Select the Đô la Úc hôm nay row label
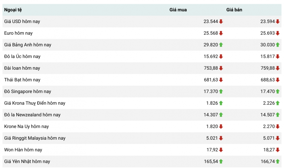This screenshot has height=168, width=284. 22,57
